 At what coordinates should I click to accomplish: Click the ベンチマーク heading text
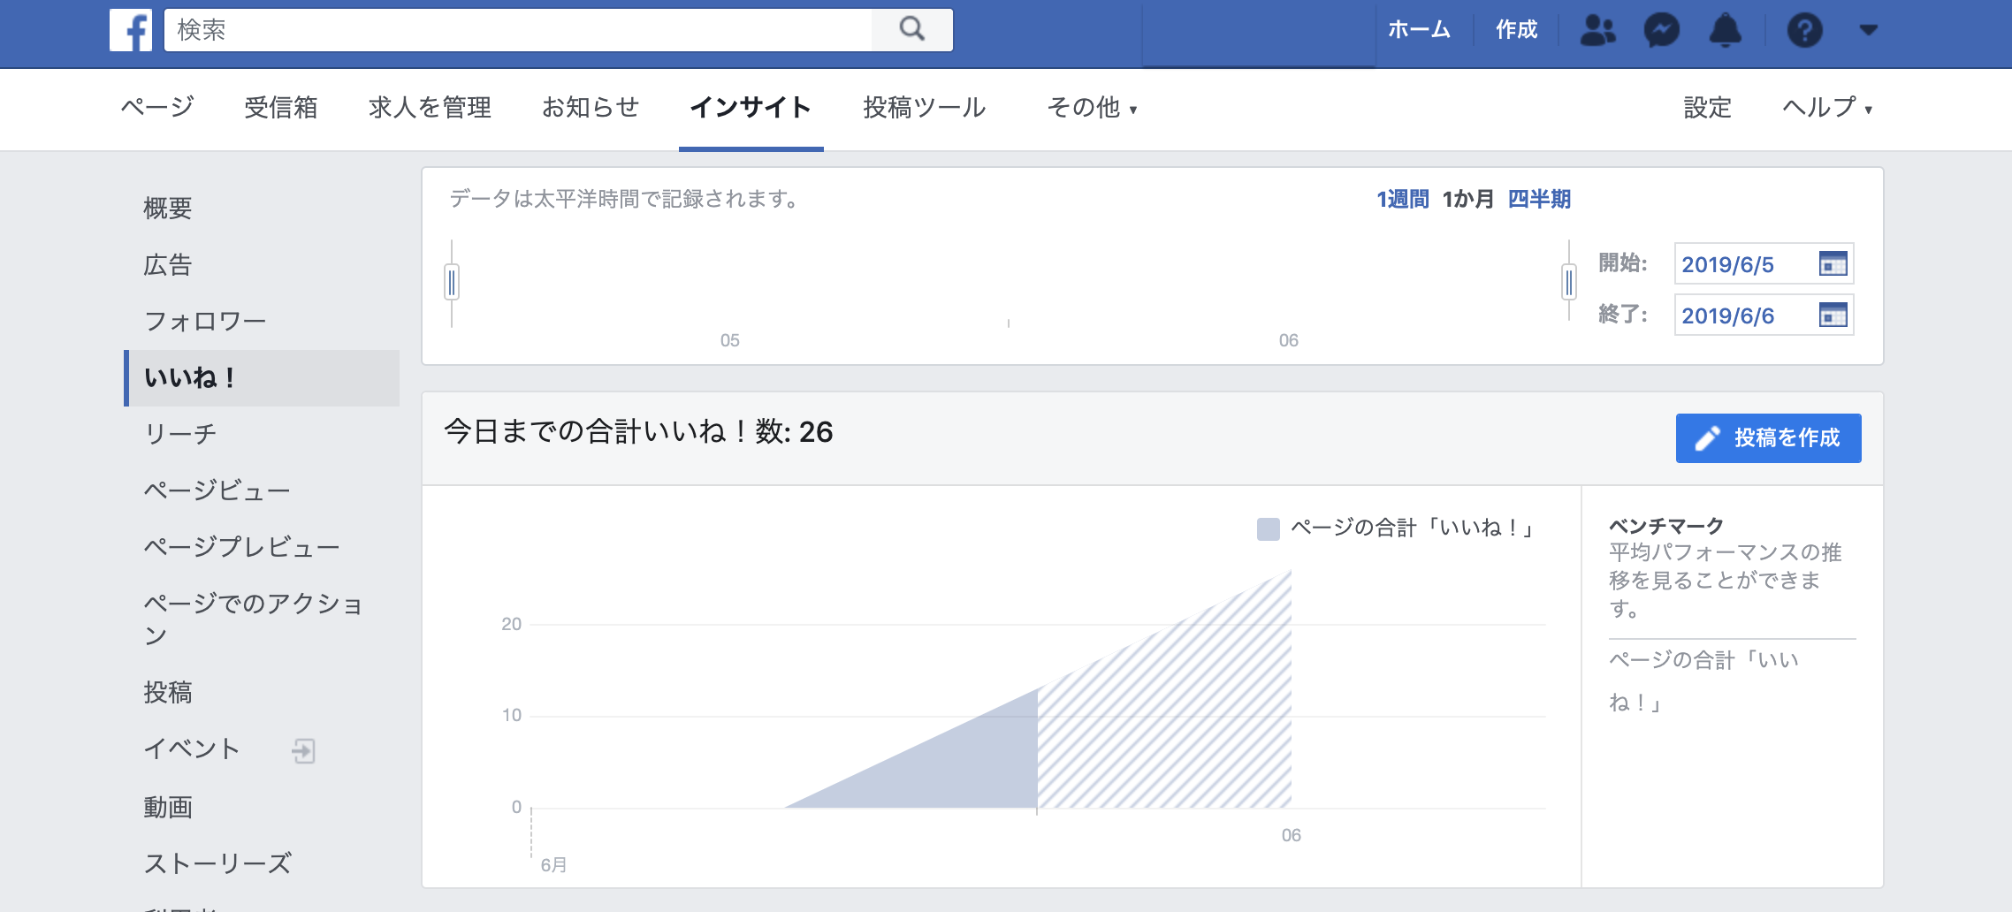click(1666, 526)
